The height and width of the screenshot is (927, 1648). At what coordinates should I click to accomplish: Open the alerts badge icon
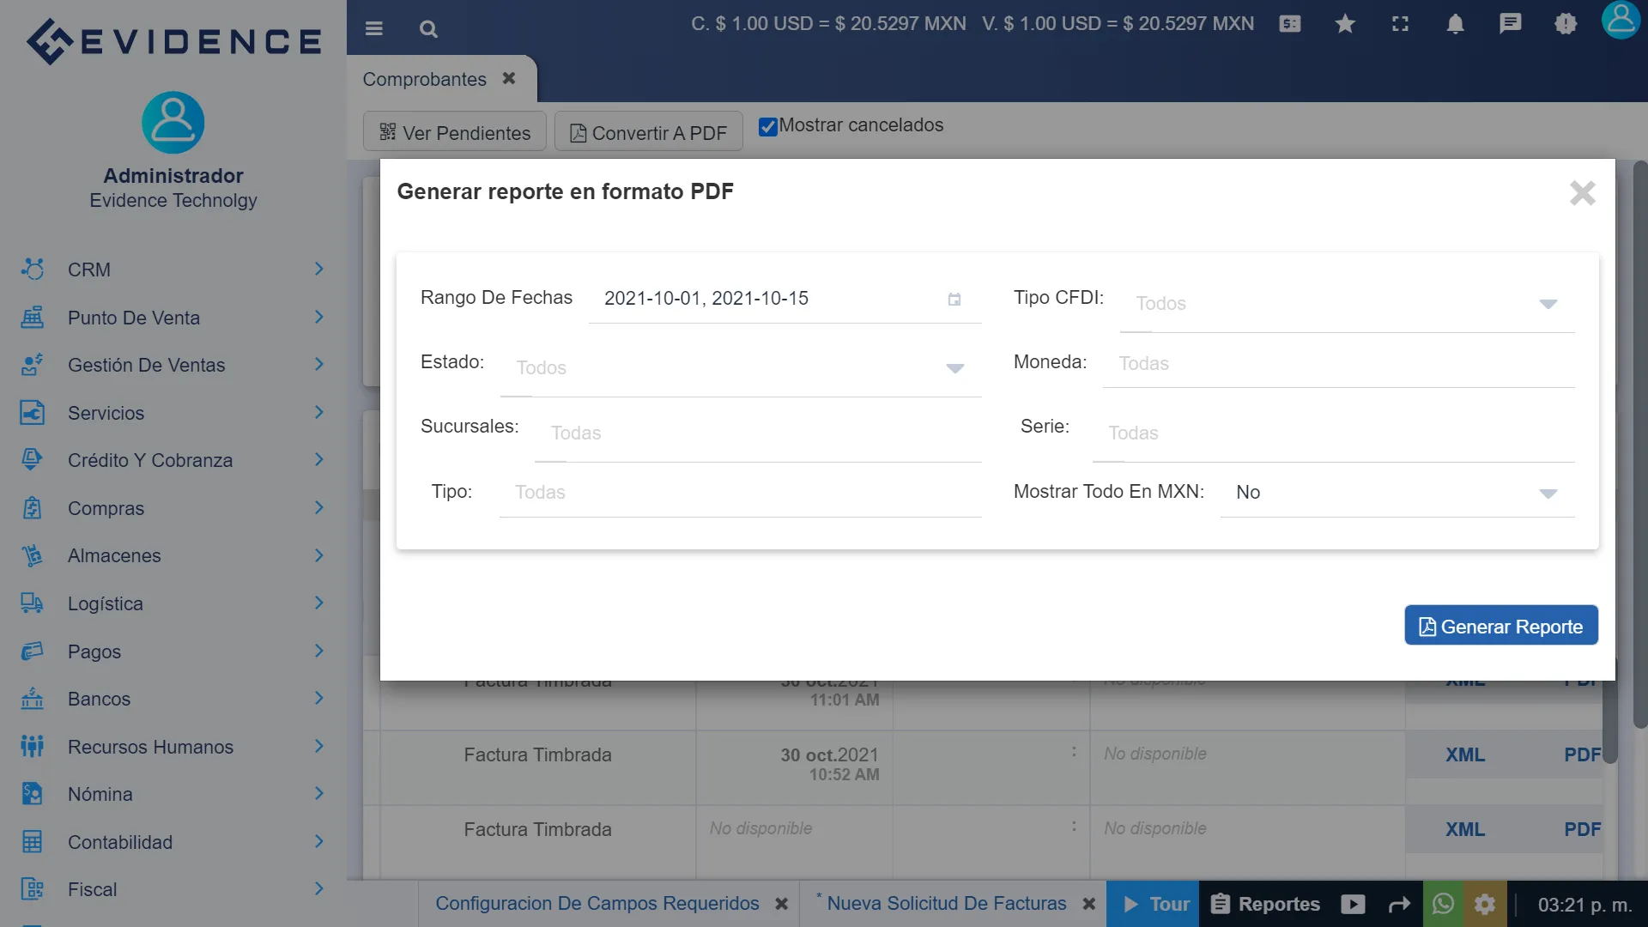tap(1565, 23)
